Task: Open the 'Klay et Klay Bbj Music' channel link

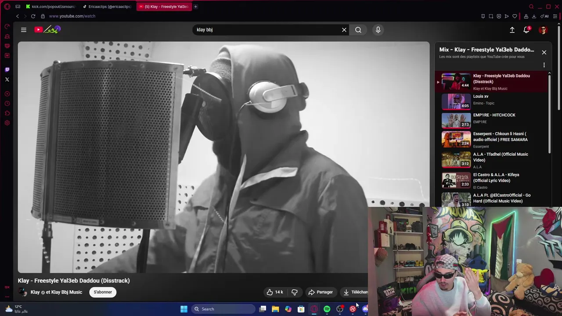Action: (x=56, y=292)
